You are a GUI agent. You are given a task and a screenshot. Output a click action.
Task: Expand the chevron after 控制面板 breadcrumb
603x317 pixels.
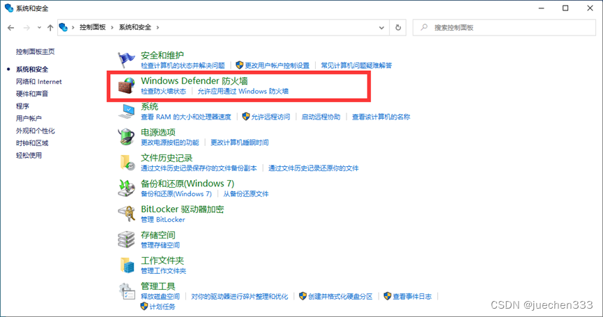[x=112, y=28]
